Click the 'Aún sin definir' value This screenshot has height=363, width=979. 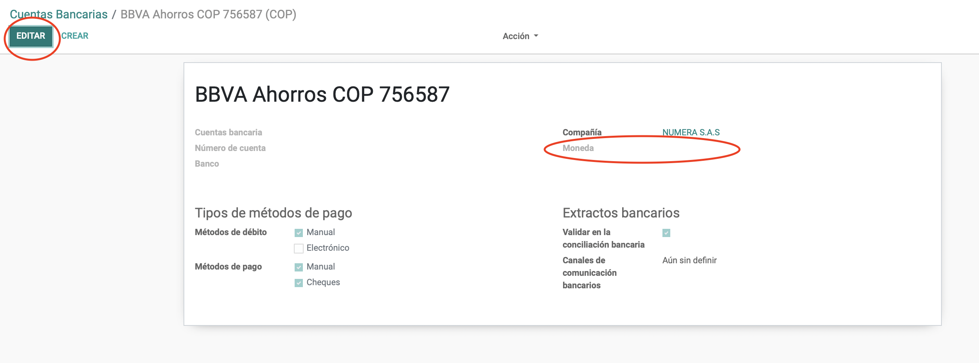pyautogui.click(x=689, y=261)
